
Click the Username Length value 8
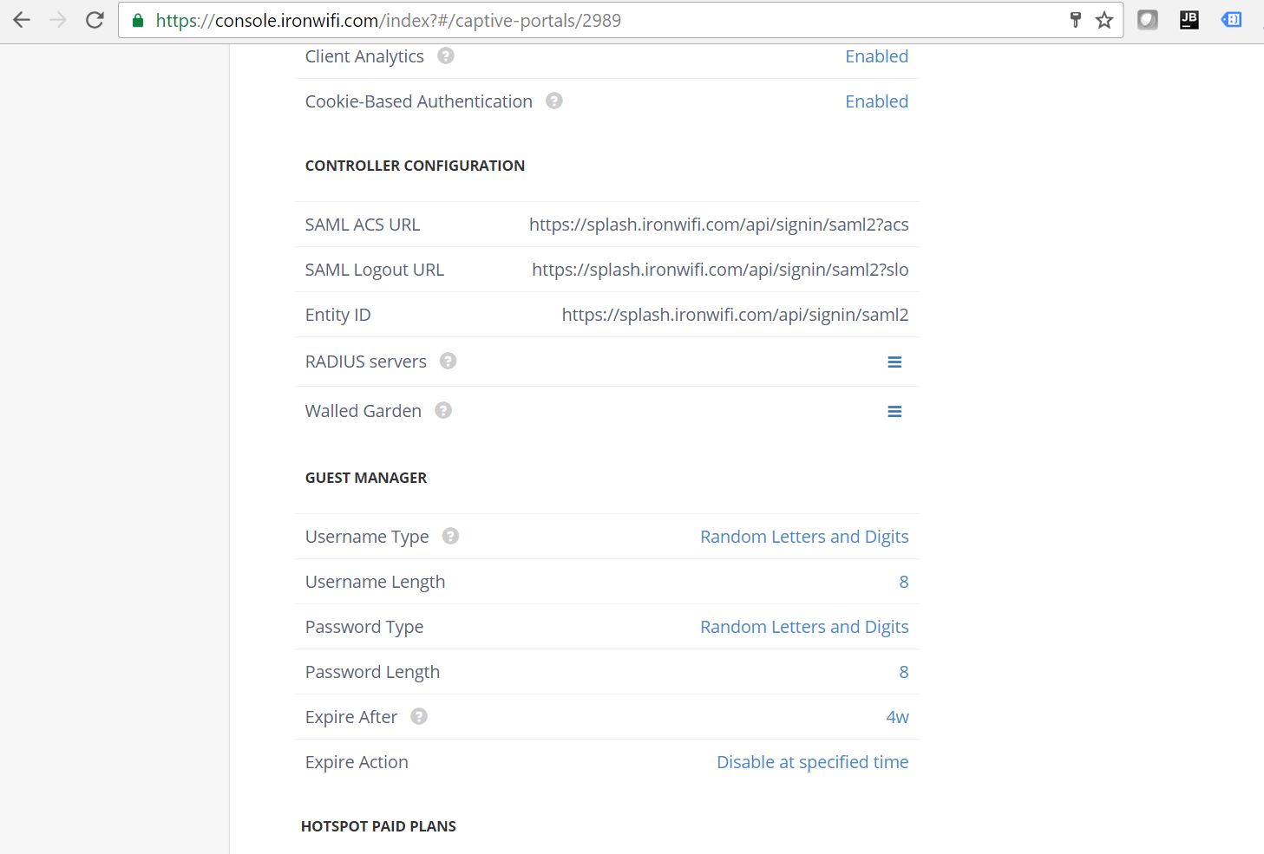point(903,581)
